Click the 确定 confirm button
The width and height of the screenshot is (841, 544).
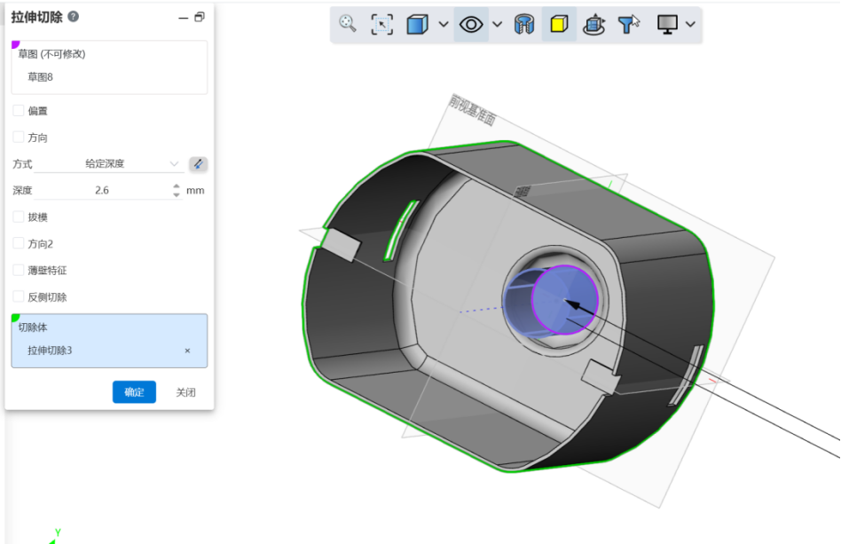click(x=134, y=392)
